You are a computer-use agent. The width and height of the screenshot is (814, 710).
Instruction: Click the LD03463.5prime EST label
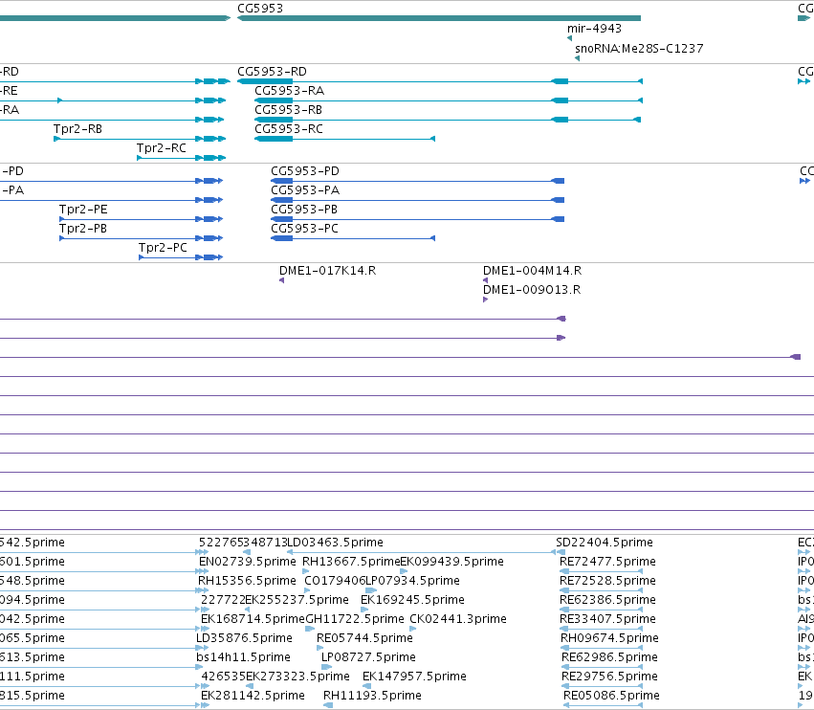tap(336, 543)
